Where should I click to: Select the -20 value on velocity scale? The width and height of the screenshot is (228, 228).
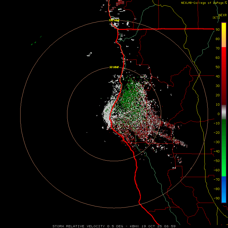tap(217, 132)
